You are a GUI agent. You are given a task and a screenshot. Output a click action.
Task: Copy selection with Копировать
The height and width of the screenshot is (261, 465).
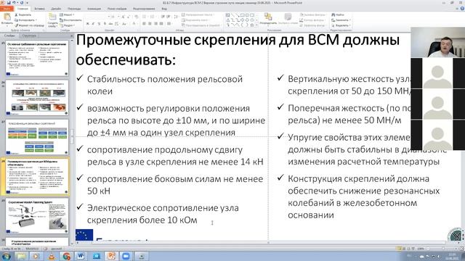[x=25, y=20]
